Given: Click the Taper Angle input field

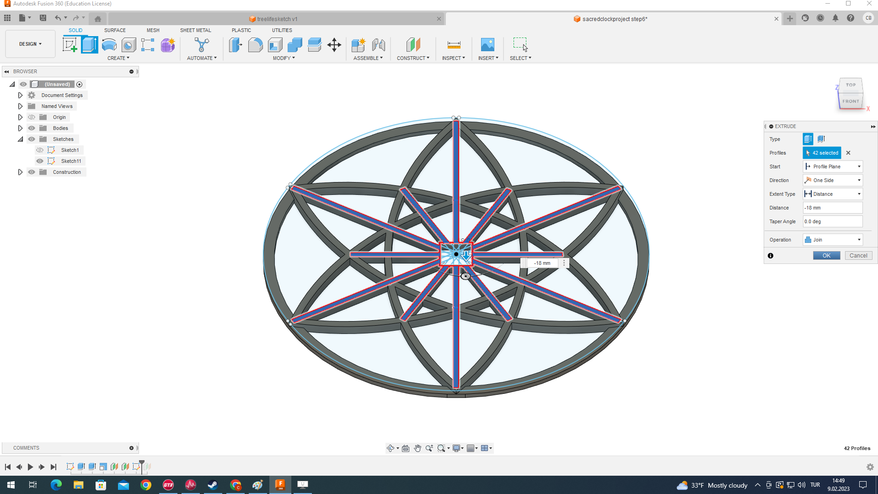Looking at the screenshot, I should (832, 221).
